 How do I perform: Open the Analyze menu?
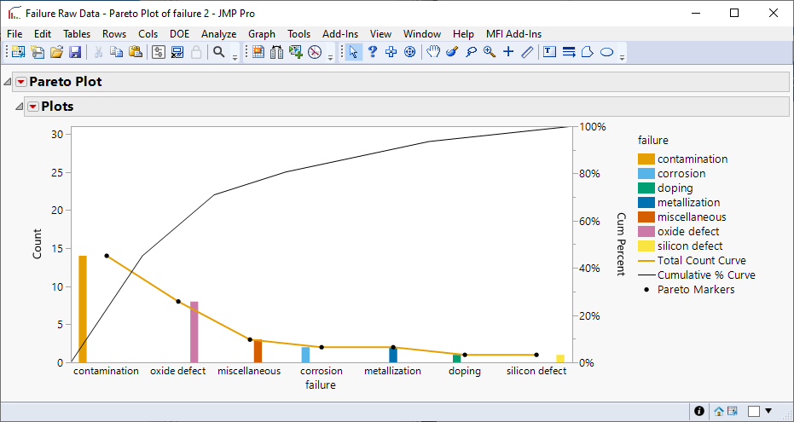point(218,33)
